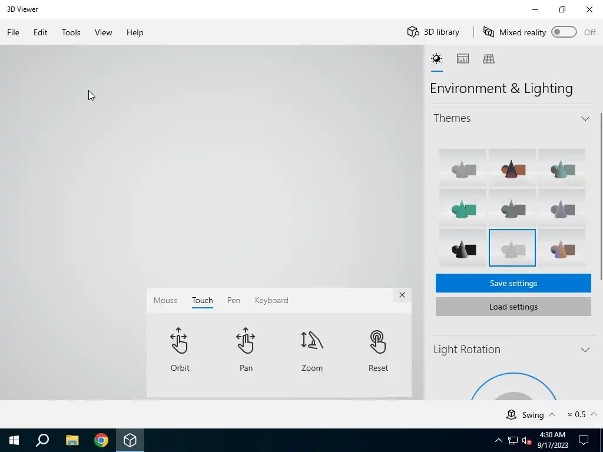
Task: Select the all-green shapes theme
Action: click(x=463, y=208)
